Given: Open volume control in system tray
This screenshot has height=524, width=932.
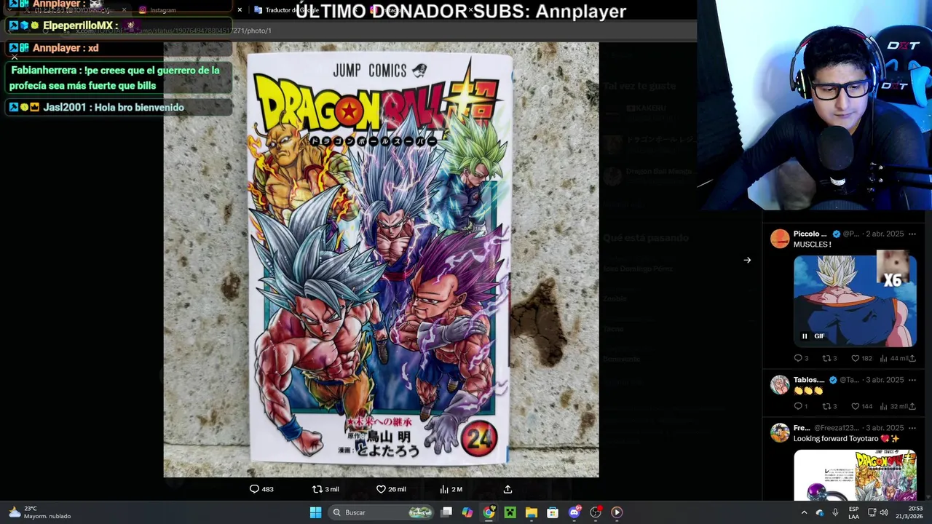Looking at the screenshot, I should 884,512.
